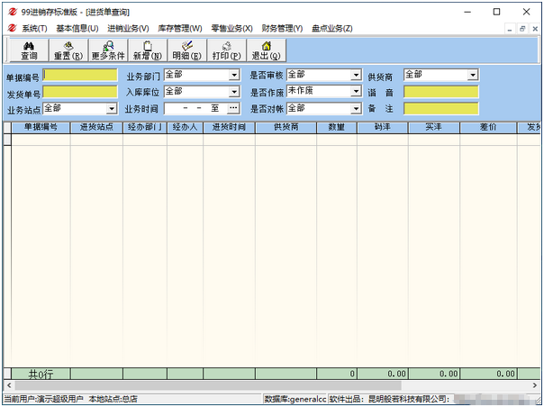Click the 新增(N) new document button
The image size is (544, 407).
(148, 50)
